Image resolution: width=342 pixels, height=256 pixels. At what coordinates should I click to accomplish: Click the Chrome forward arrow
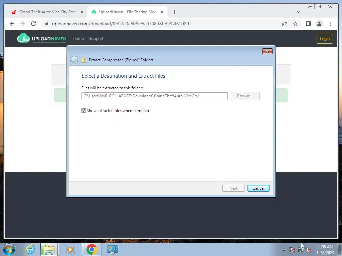pos(23,24)
